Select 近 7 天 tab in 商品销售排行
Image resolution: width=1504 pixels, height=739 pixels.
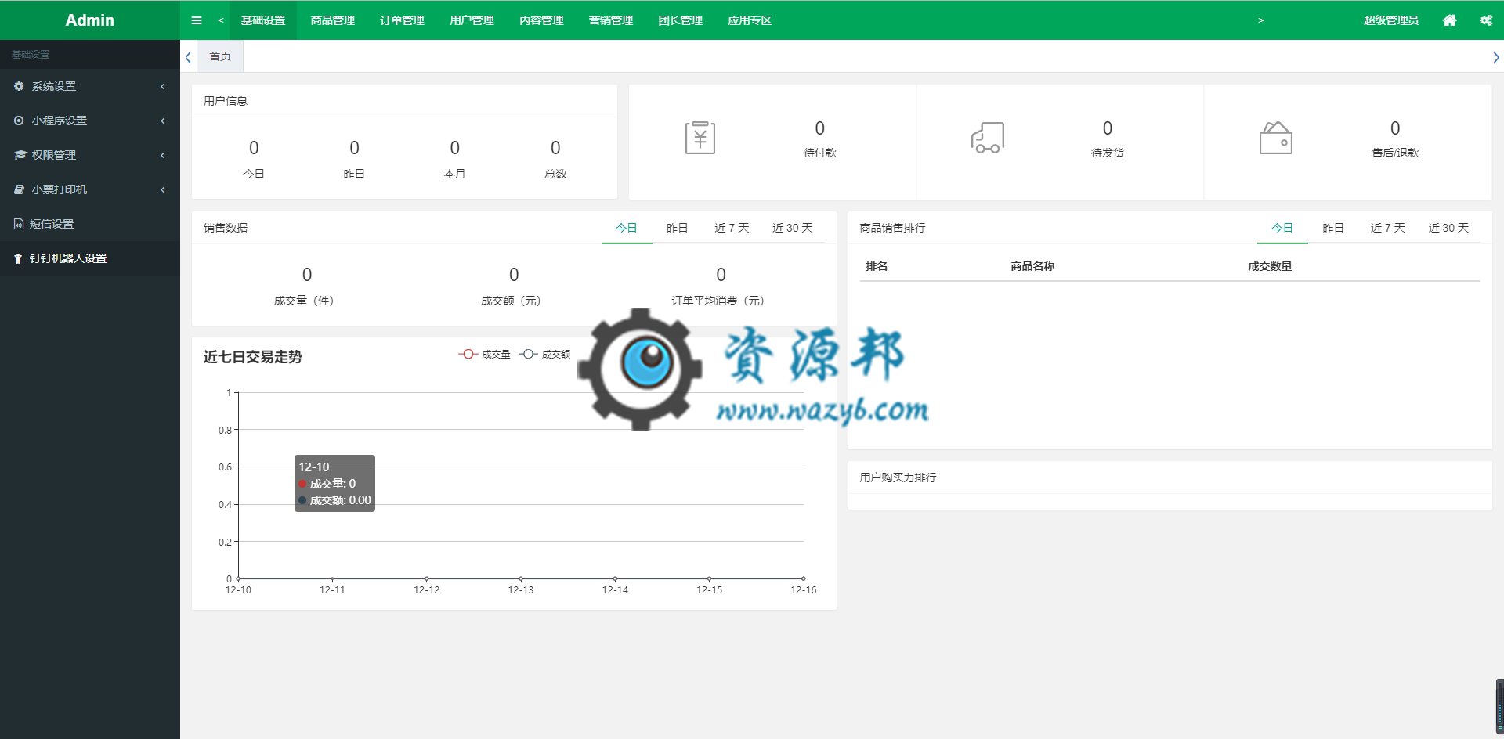[x=1388, y=228]
